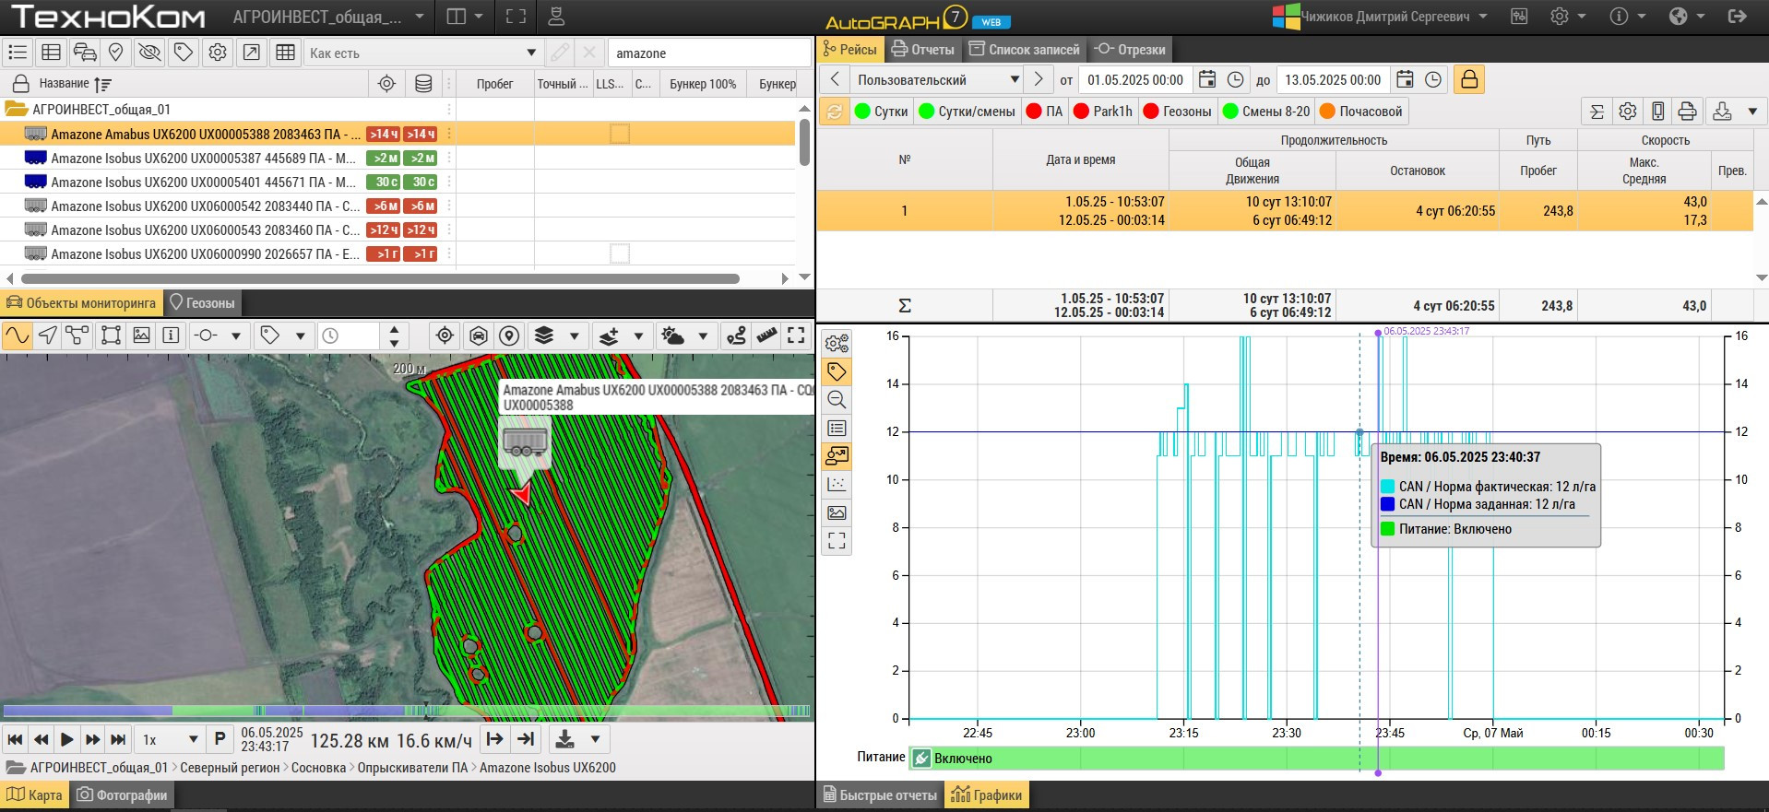Start track playback with play button
This screenshot has height=812, width=1769.
66,739
